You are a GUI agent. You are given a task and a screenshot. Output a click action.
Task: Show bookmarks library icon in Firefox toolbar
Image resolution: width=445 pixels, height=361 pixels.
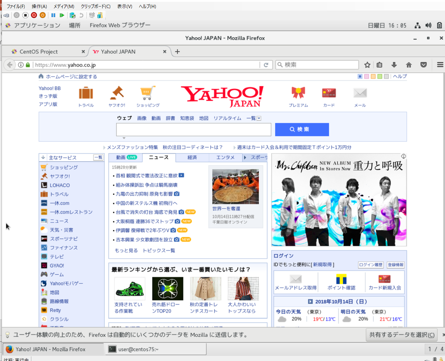tap(379, 65)
